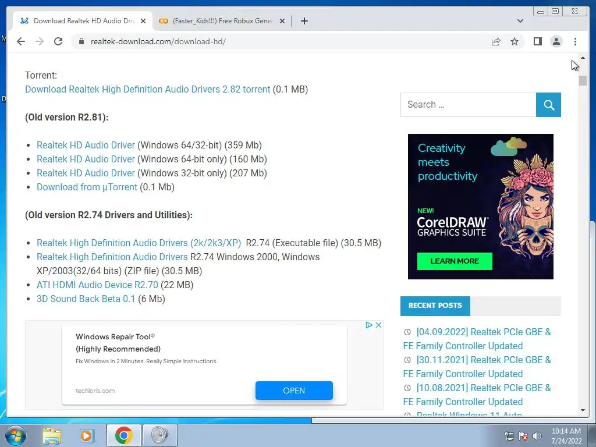The height and width of the screenshot is (447, 596).
Task: Open the 30.11.2021 Realtek PCIe GBE post
Action: click(477, 367)
